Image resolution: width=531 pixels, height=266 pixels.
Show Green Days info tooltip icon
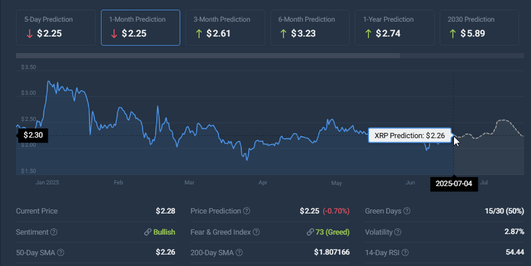407,211
